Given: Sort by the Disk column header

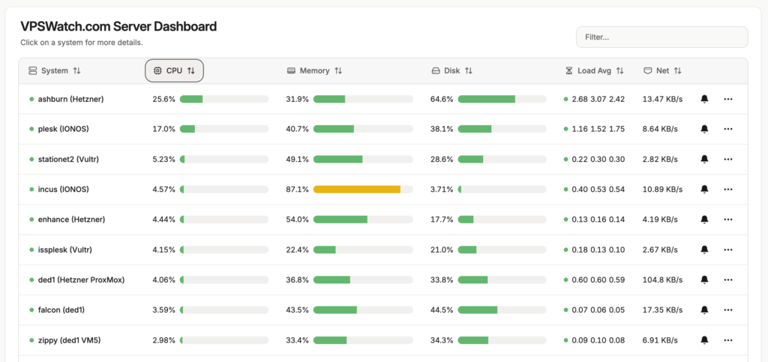Looking at the screenshot, I should (x=451, y=70).
